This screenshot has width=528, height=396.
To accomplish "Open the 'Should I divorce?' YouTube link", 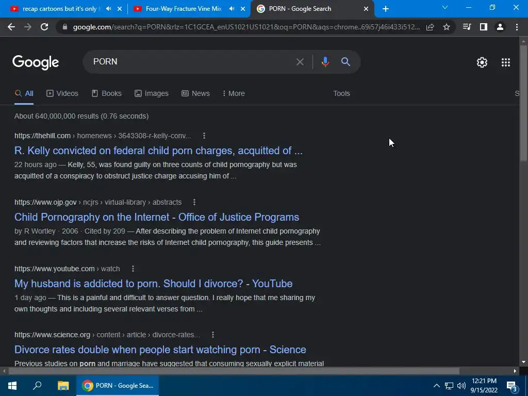I will click(153, 284).
